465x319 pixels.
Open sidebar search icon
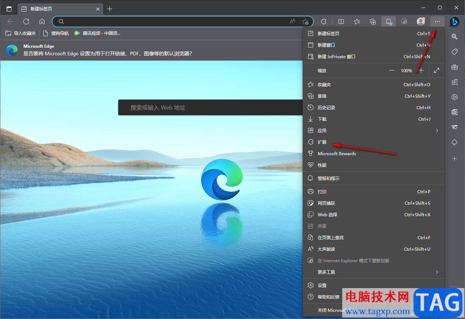(x=454, y=37)
